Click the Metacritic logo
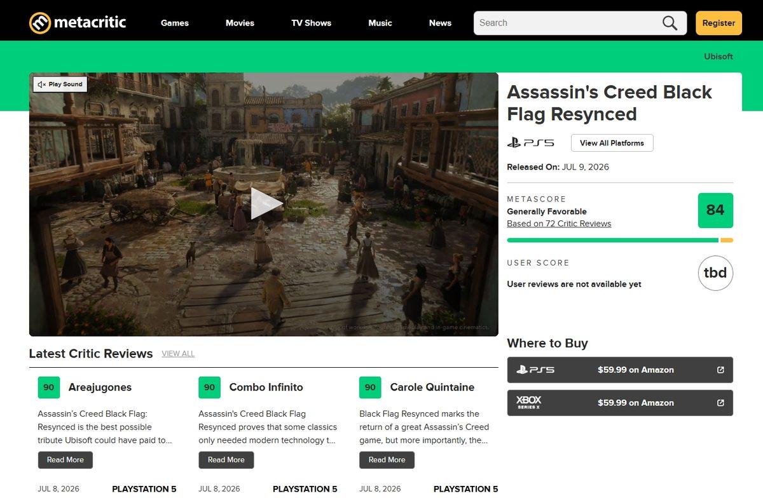The width and height of the screenshot is (763, 498). pos(78,23)
